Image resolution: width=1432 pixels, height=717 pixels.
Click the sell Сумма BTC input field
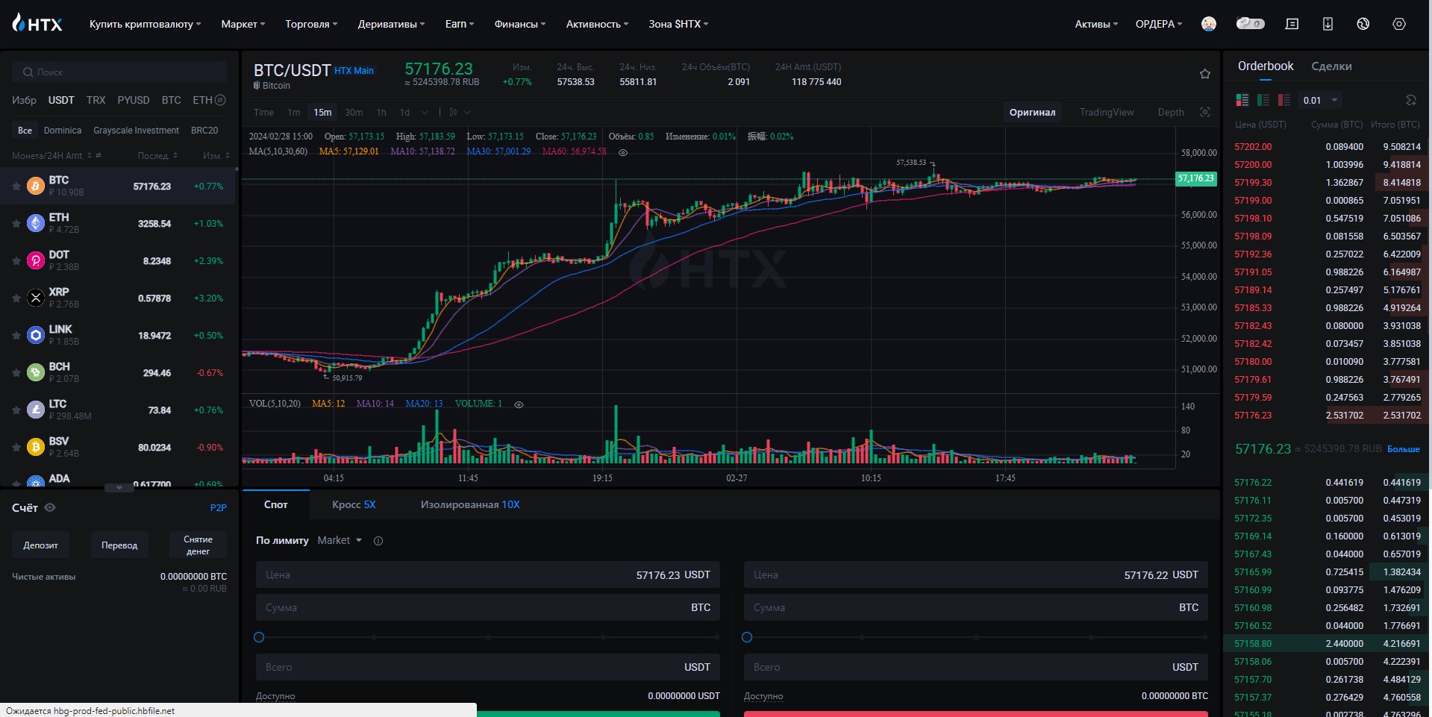point(976,607)
